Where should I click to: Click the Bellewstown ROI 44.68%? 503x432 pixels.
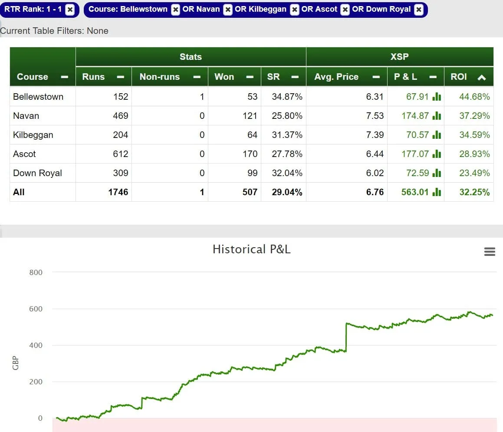coord(474,97)
